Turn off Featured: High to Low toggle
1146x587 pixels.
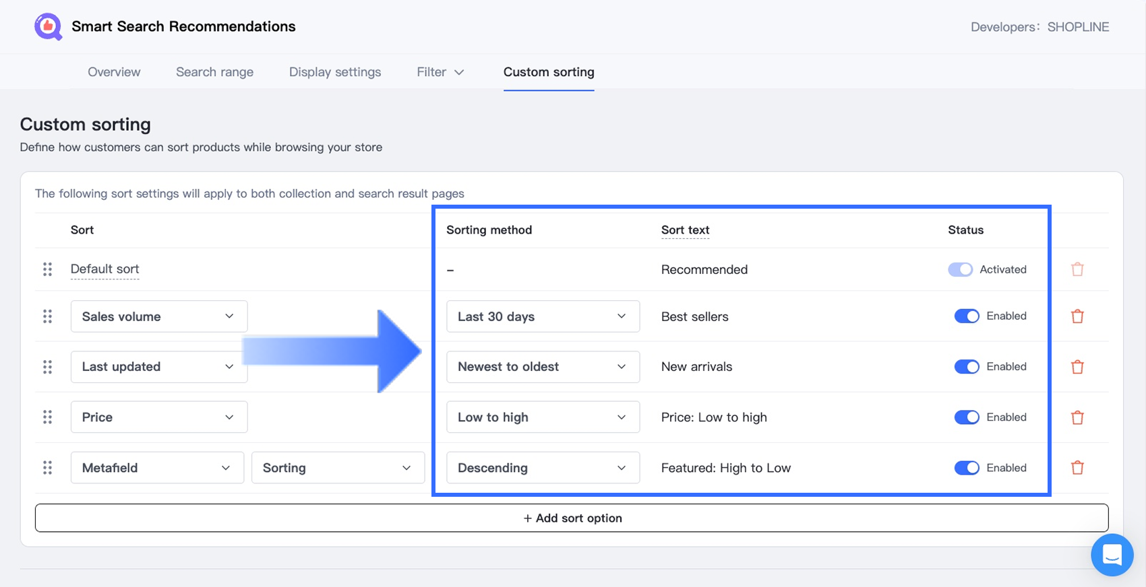click(966, 468)
